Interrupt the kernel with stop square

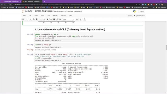point(54,19)
